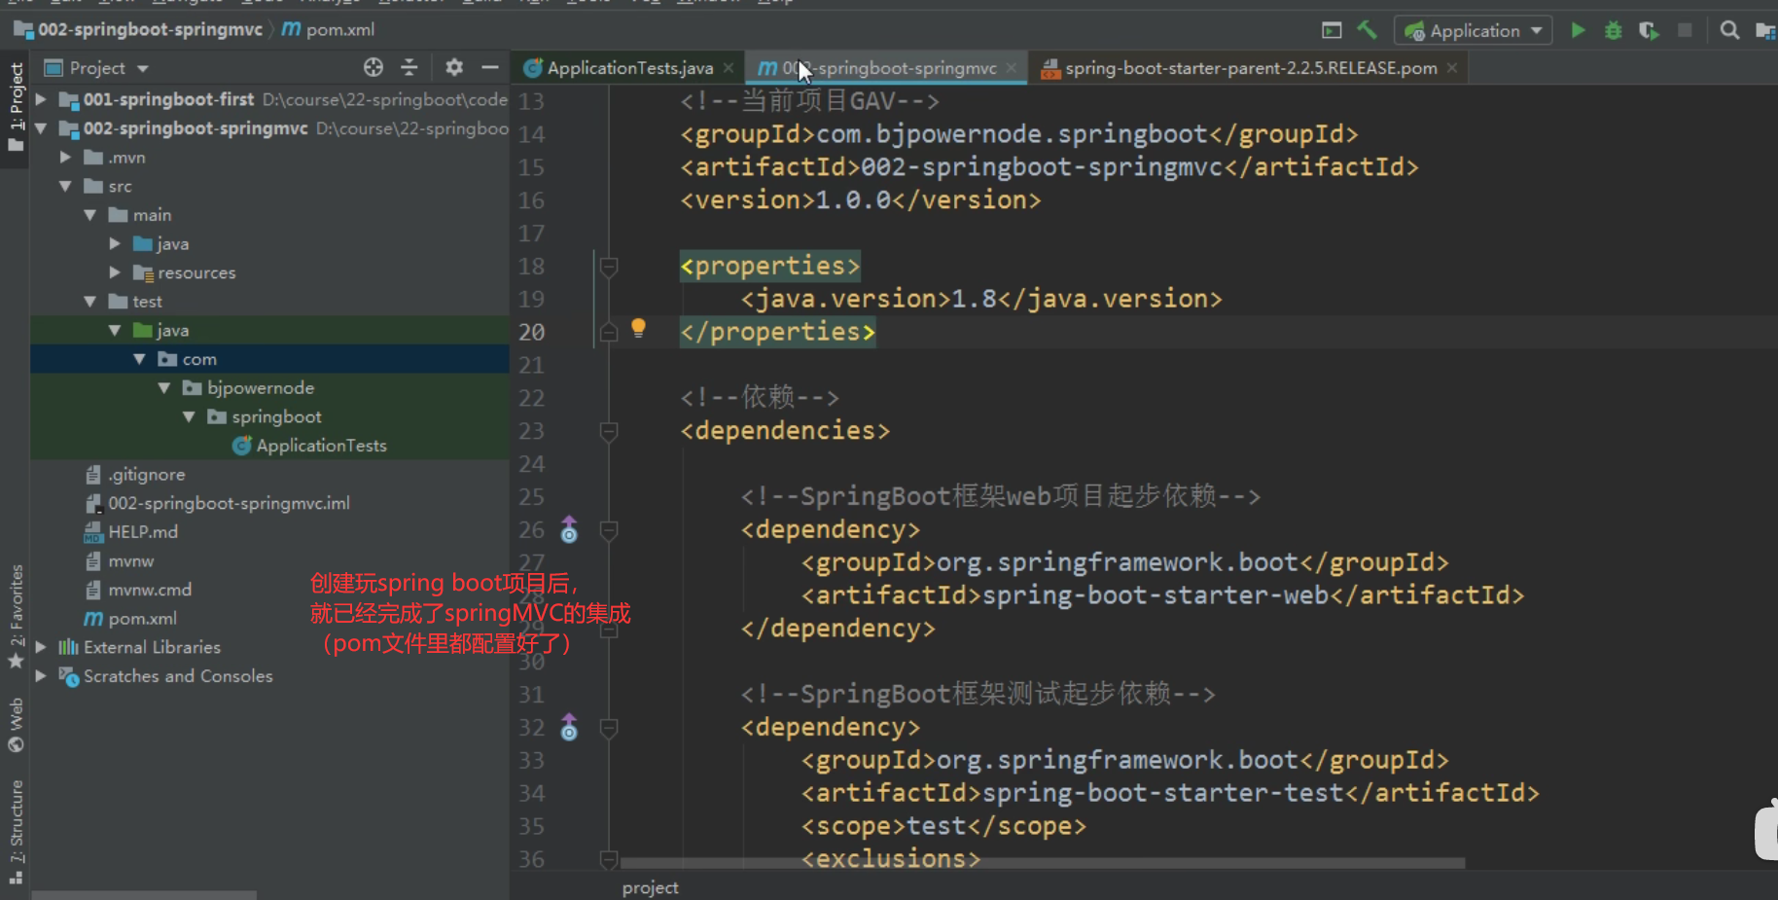The width and height of the screenshot is (1778, 900).
Task: Build project with the hammer icon
Action: tap(1367, 30)
